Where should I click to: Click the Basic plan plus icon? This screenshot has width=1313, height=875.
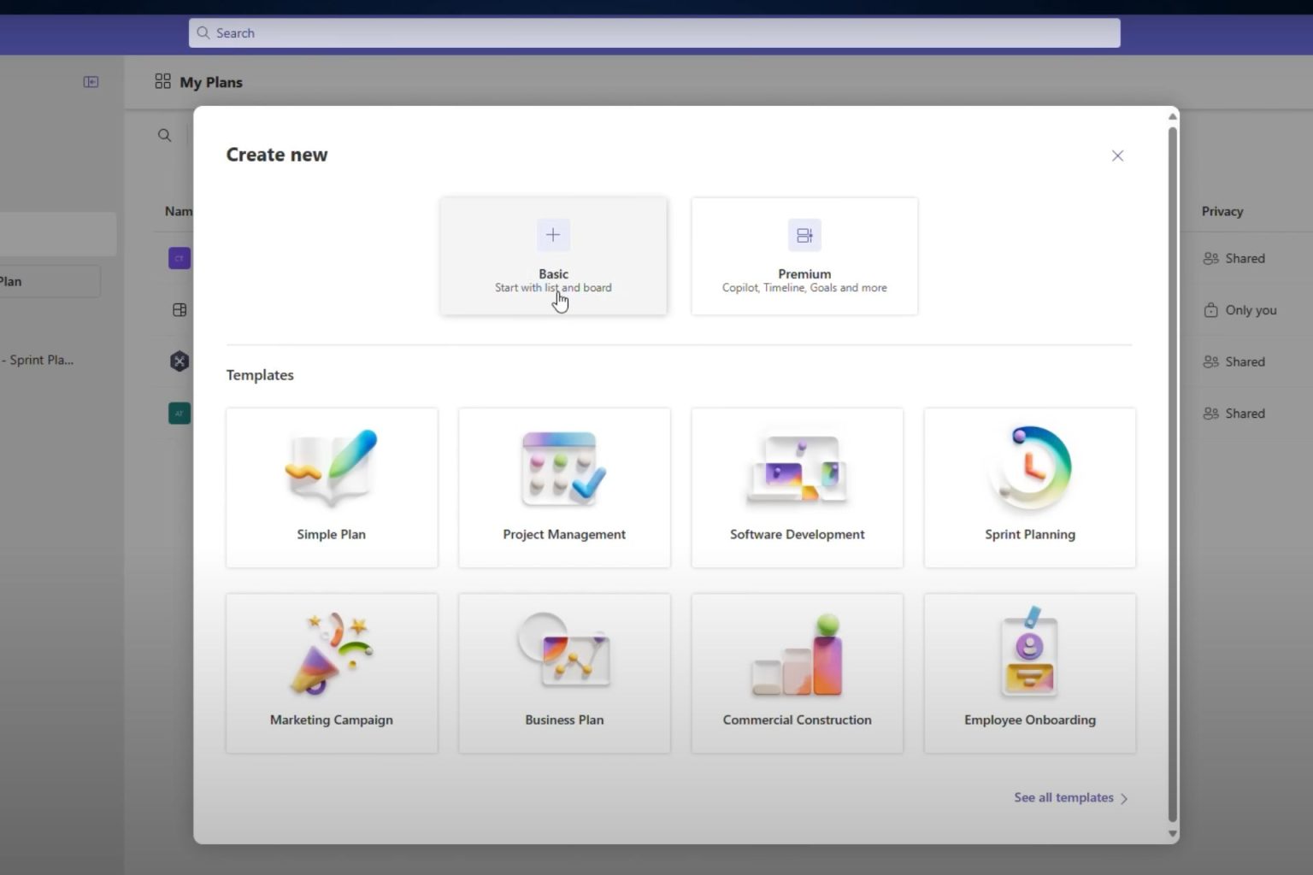[553, 235]
